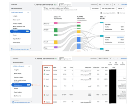The width and height of the screenshot is (137, 111).
Task: Click the 'Page view' results card
Action: tap(114, 27)
